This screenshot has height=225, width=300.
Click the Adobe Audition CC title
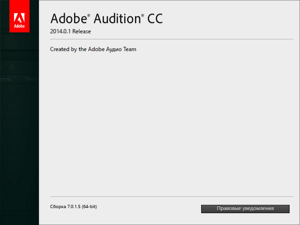click(x=106, y=19)
